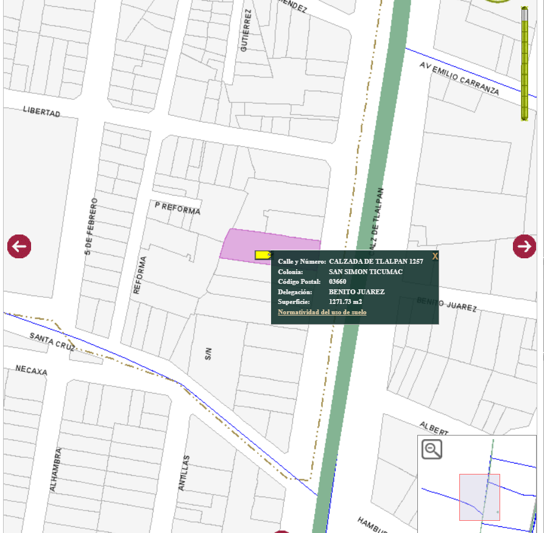Click the red viewport box in overview map

point(479,497)
